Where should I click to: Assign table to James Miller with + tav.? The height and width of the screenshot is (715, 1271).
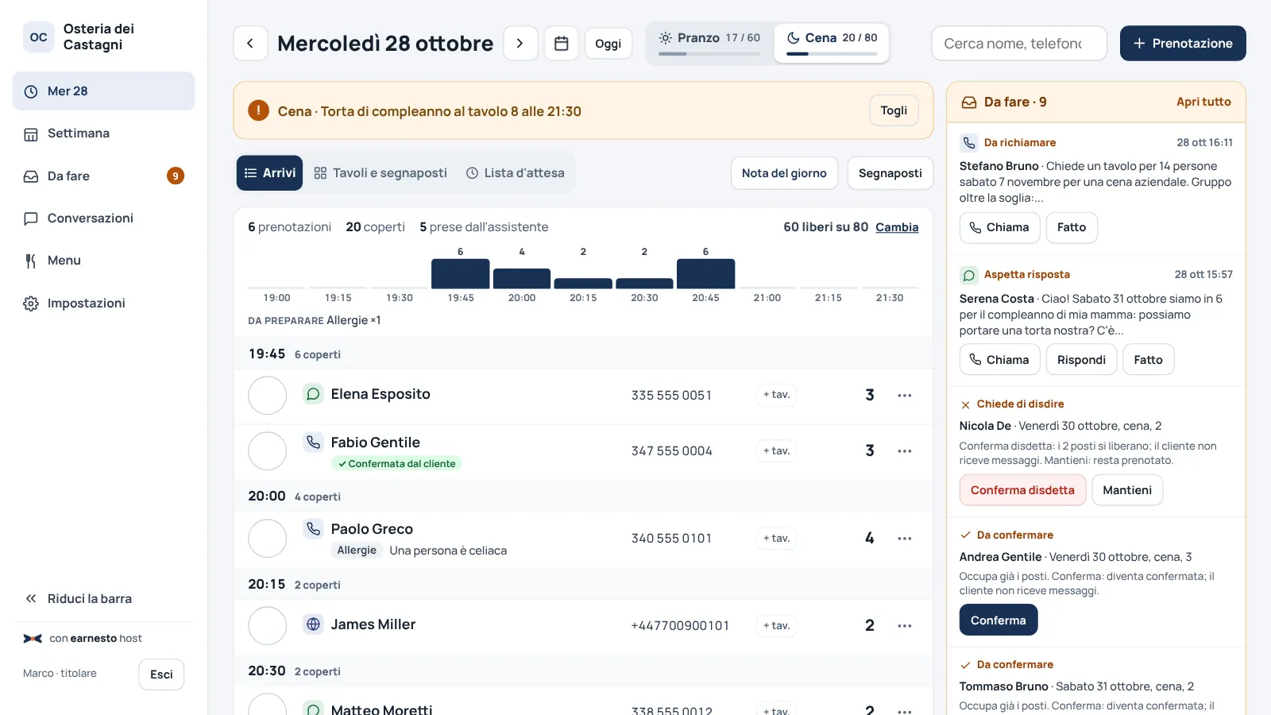(777, 625)
